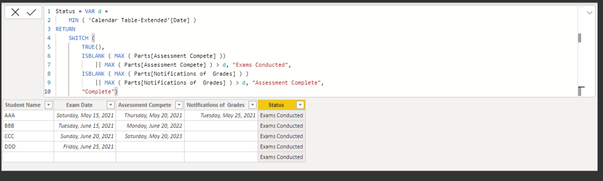Select student name cell BBB

pyautogui.click(x=28, y=126)
